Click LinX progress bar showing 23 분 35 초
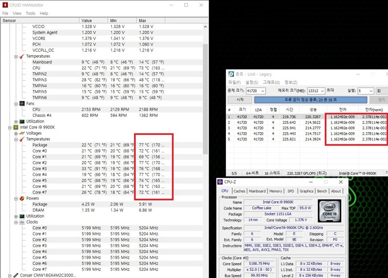 pos(310,100)
